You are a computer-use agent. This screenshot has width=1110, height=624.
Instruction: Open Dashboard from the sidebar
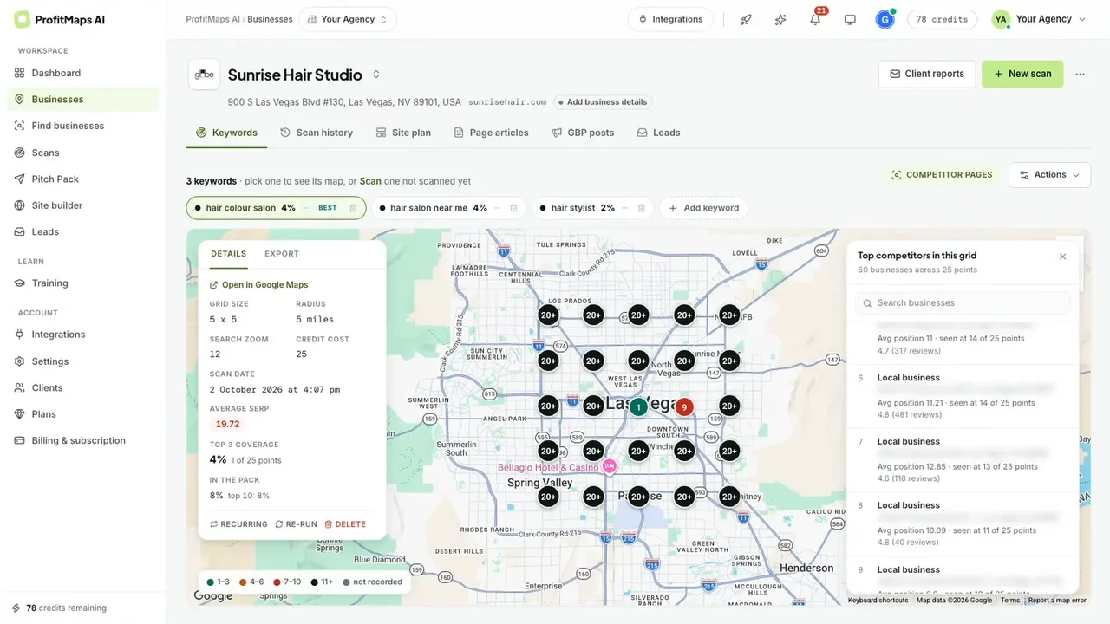point(83,73)
